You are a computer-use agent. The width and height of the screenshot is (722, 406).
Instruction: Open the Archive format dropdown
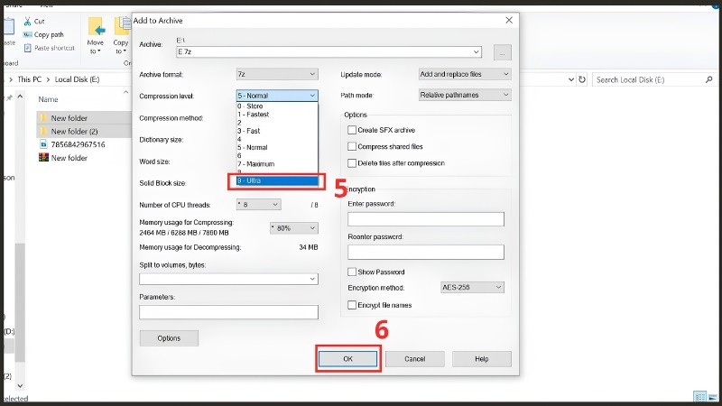tap(277, 74)
